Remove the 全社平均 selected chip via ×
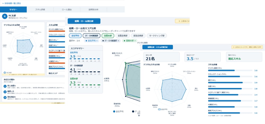This screenshot has height=124, width=265. click(x=97, y=41)
